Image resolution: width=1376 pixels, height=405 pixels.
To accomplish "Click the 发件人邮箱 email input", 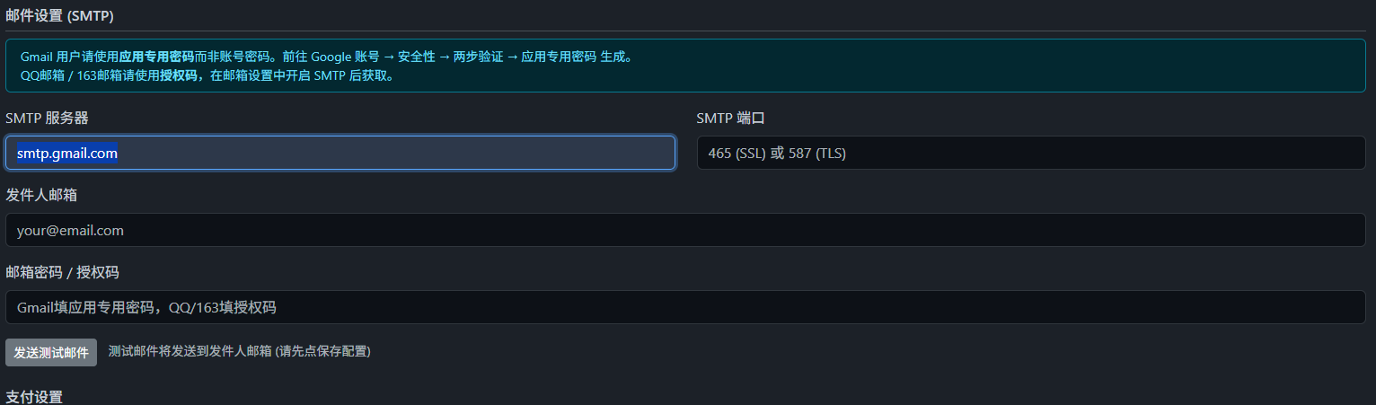I will coord(685,230).
